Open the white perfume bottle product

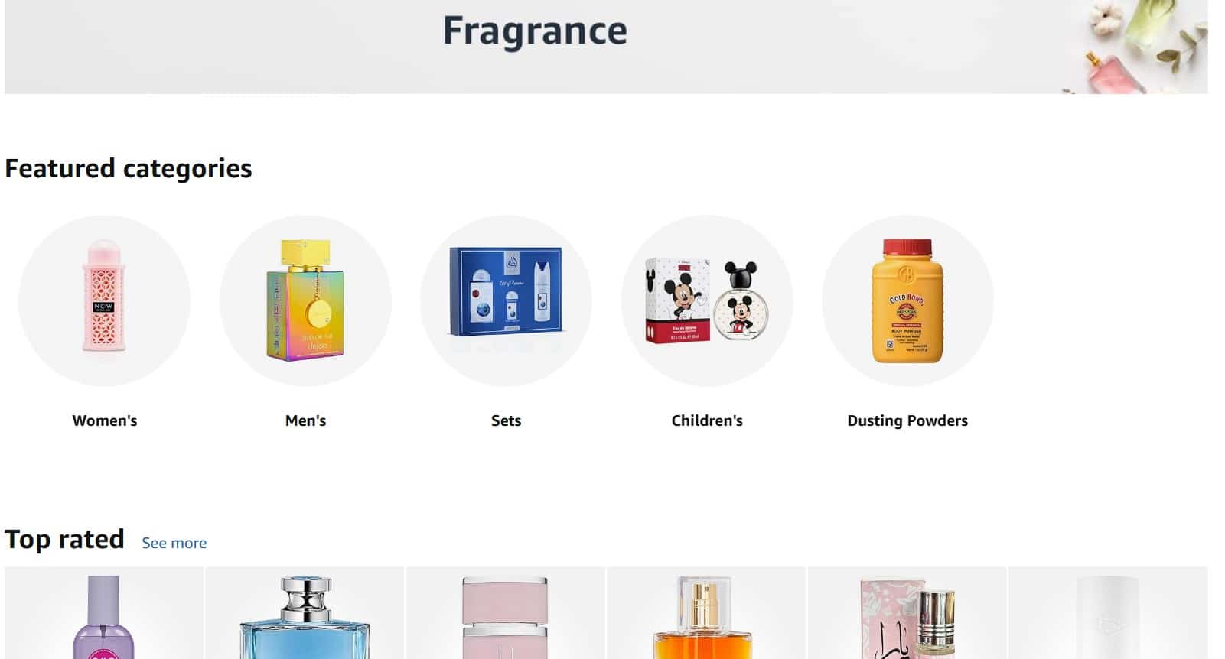point(1108,613)
